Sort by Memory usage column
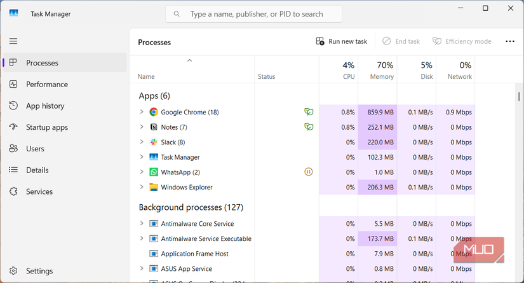 click(378, 70)
